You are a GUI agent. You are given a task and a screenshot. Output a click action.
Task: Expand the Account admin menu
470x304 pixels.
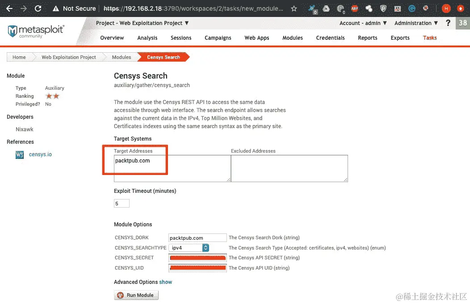click(x=363, y=23)
